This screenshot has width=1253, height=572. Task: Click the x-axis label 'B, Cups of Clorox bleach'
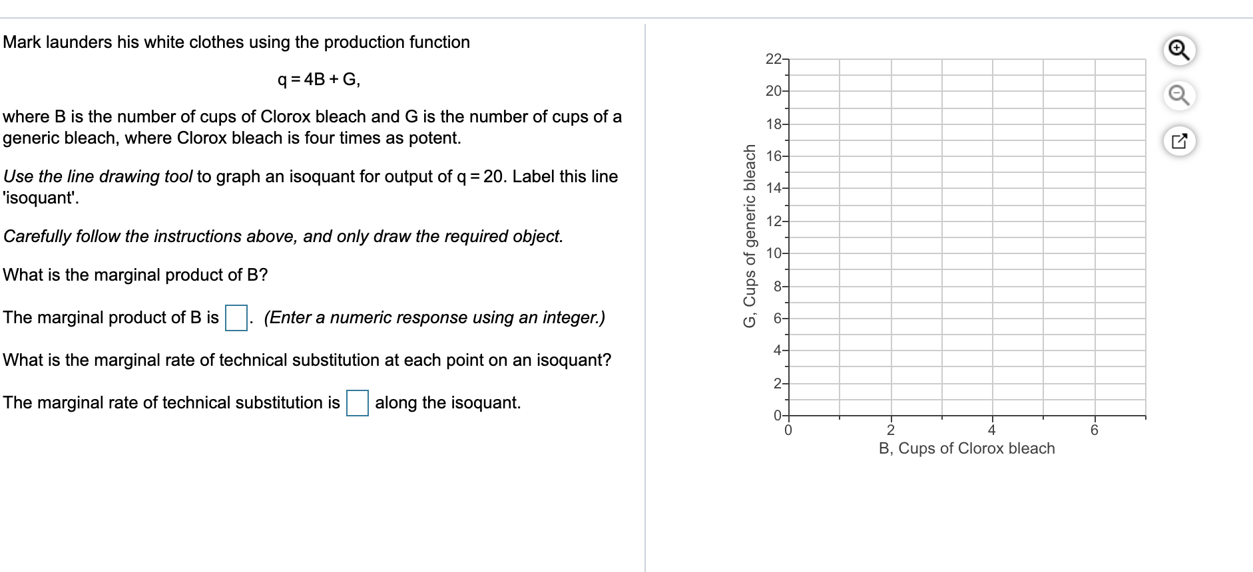coord(965,449)
